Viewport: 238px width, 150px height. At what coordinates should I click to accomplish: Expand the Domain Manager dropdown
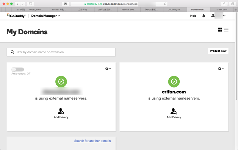[x=46, y=16]
